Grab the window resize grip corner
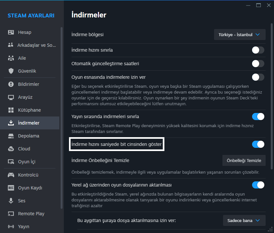This screenshot has width=274, height=233. 270,229
